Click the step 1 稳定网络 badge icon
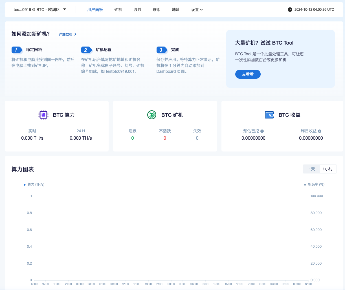345x290 pixels. (x=16, y=50)
